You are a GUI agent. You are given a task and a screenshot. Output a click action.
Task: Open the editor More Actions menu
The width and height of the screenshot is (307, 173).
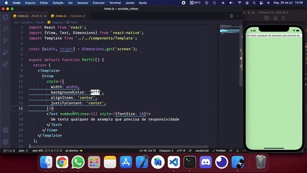pyautogui.click(x=237, y=16)
